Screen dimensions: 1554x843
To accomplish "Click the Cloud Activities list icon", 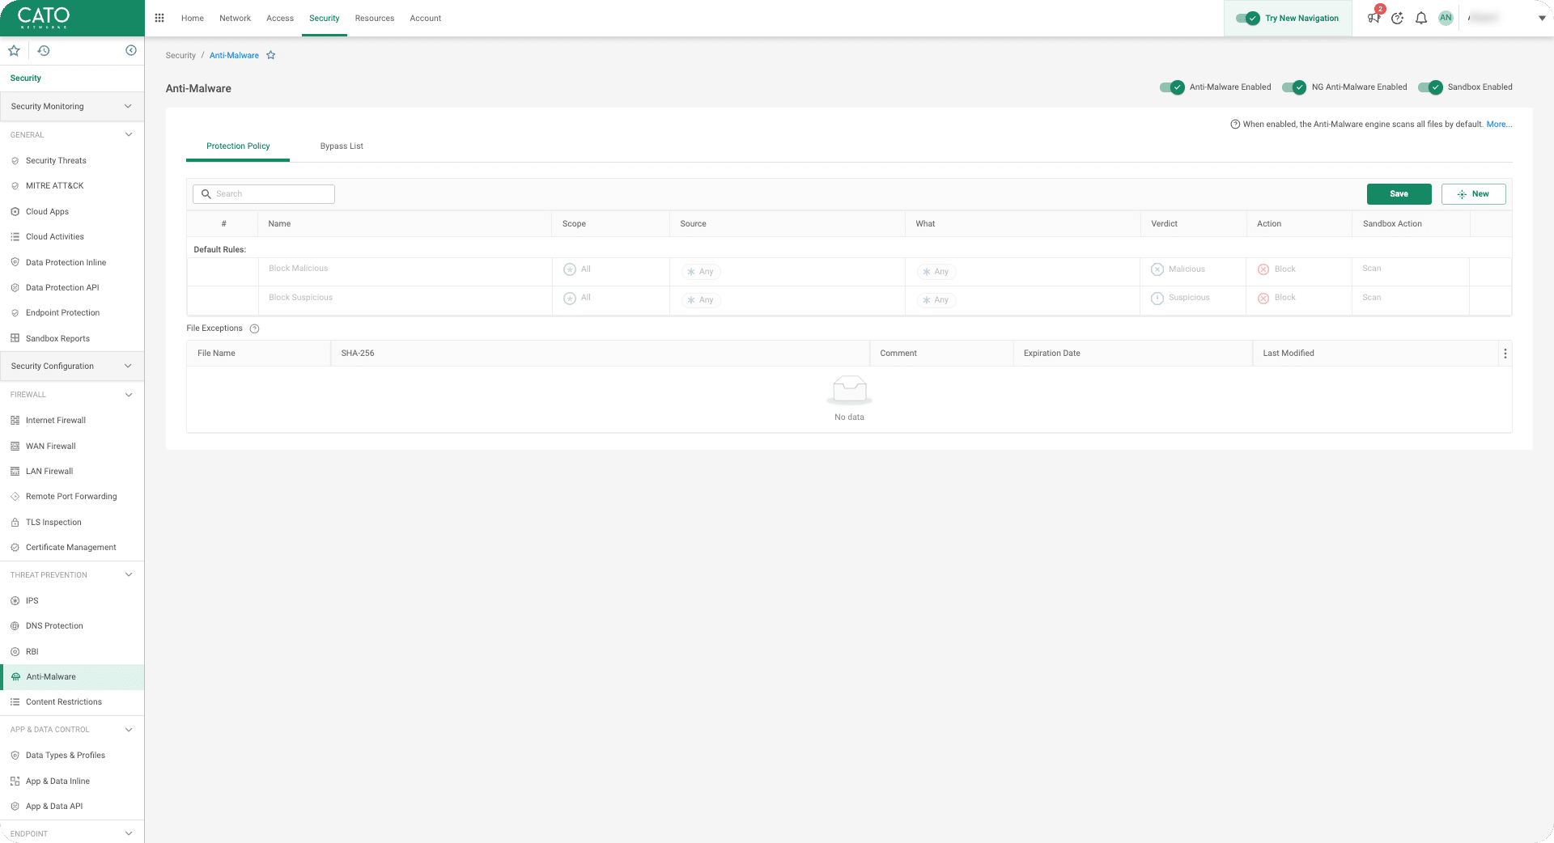I will tap(15, 237).
